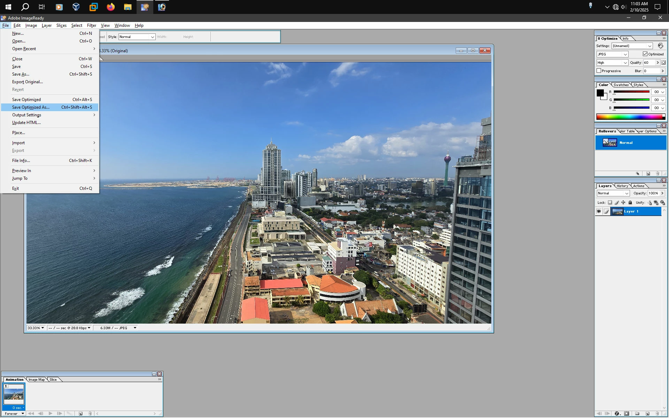Screen dimensions: 669x418
Task: Click the Lock all padlock icon
Action: [x=630, y=203]
